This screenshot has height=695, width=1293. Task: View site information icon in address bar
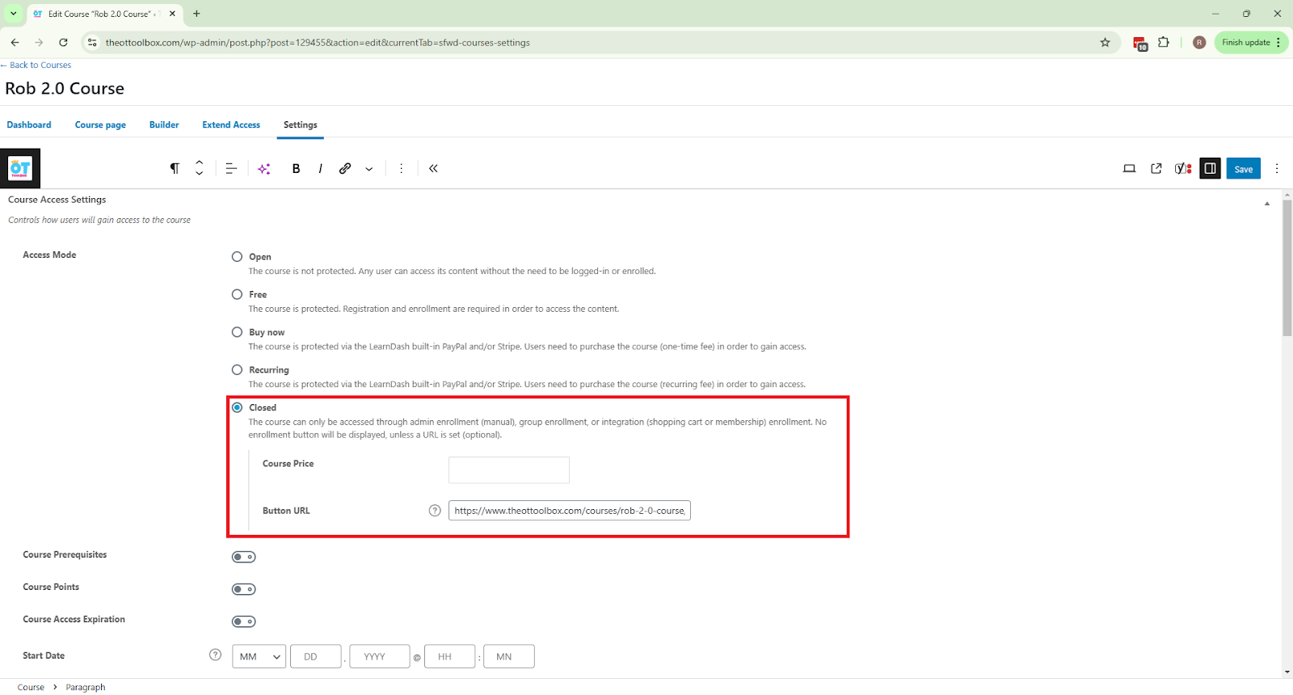point(92,42)
